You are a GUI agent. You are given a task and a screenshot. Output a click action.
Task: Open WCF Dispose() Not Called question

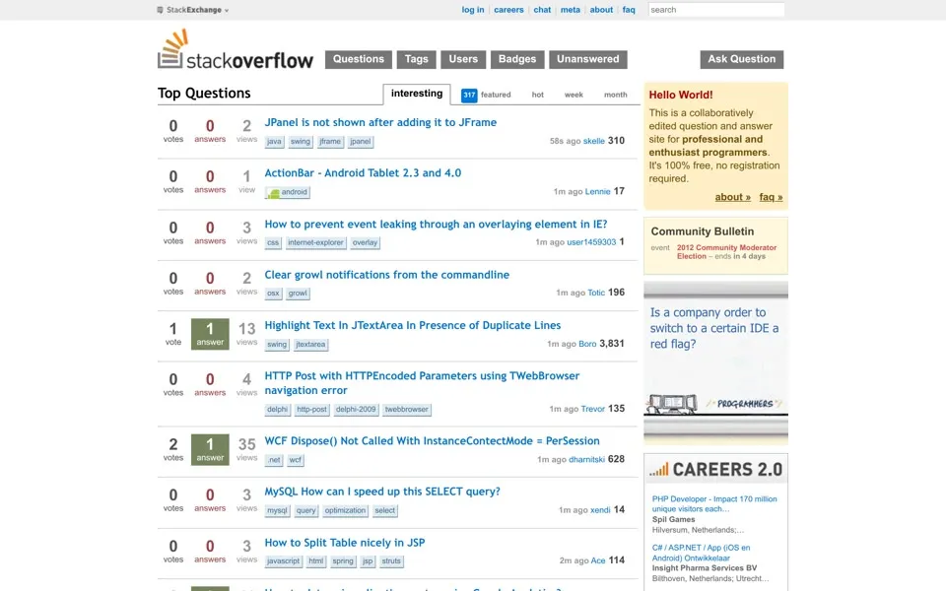(x=432, y=441)
